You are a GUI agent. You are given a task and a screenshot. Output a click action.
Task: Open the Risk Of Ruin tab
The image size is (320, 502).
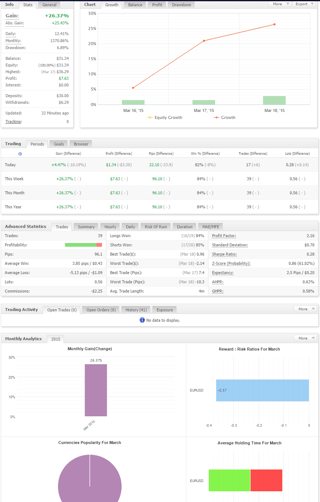156,227
